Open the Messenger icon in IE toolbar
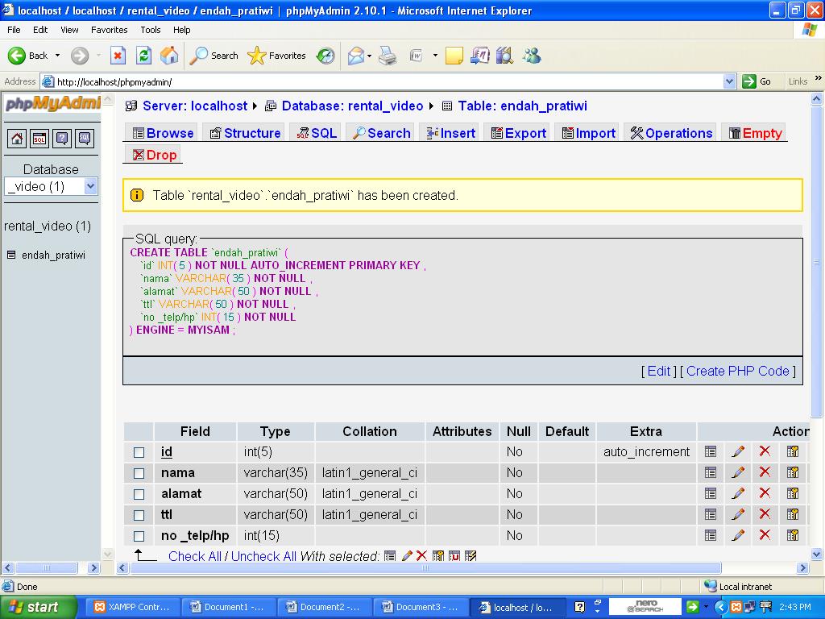Screen dimensions: 825x619 pyautogui.click(x=532, y=56)
